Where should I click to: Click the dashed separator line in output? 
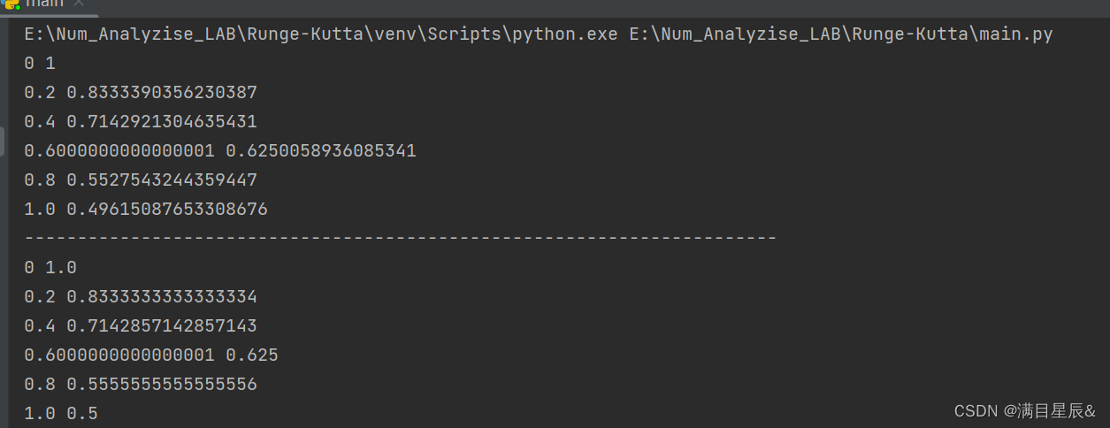pos(401,238)
